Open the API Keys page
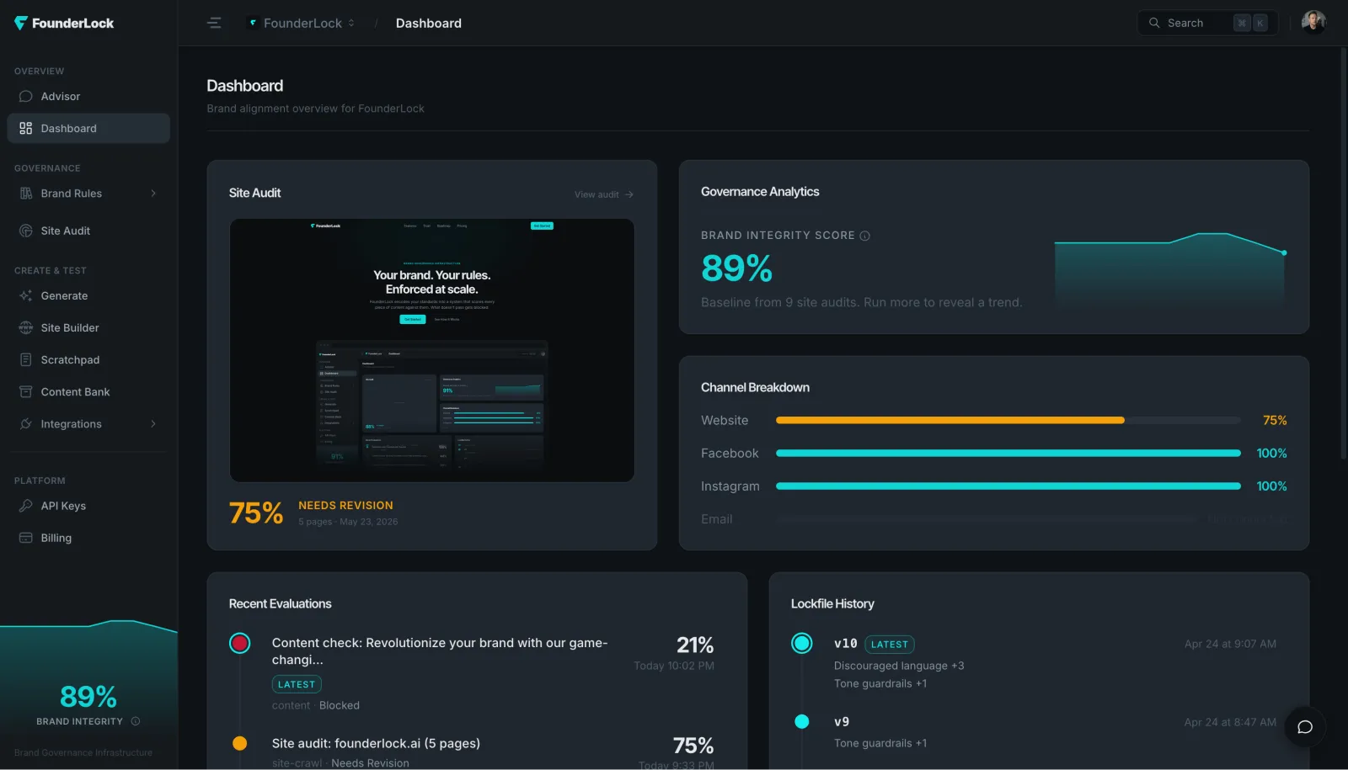 click(88, 506)
